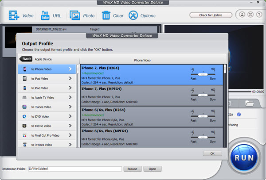Select to Apple TV Video category
This screenshot has height=180, width=266.
click(47, 97)
